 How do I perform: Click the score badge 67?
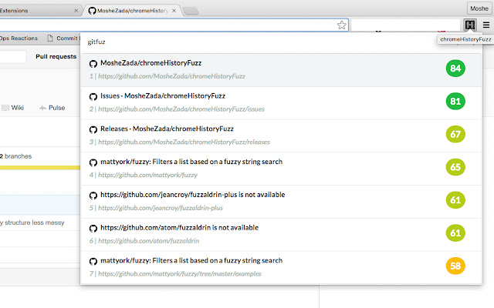click(455, 134)
